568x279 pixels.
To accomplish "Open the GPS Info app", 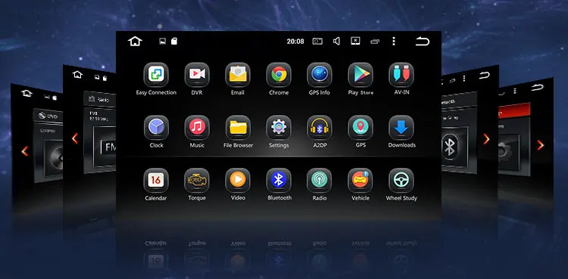I will coord(320,75).
